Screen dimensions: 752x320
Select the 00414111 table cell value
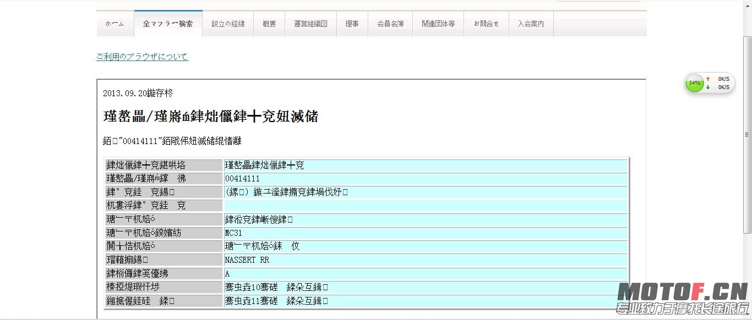pyautogui.click(x=426, y=179)
